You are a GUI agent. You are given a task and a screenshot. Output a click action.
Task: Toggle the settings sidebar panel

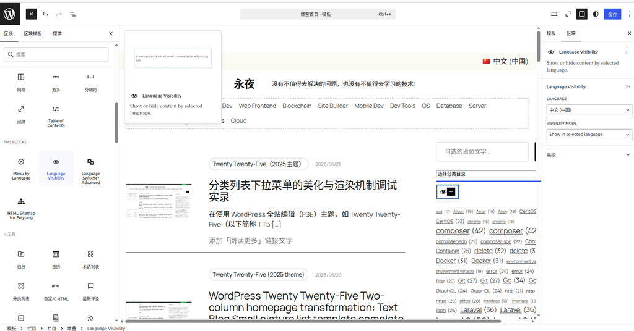(582, 14)
